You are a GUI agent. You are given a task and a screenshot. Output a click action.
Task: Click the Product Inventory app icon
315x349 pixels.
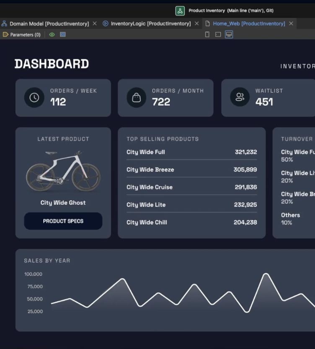point(180,10)
